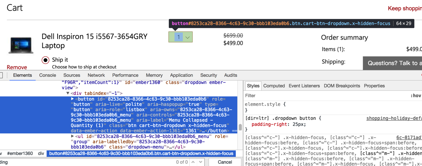Open the Audits tab
This screenshot has height=166, width=422.
tap(230, 75)
